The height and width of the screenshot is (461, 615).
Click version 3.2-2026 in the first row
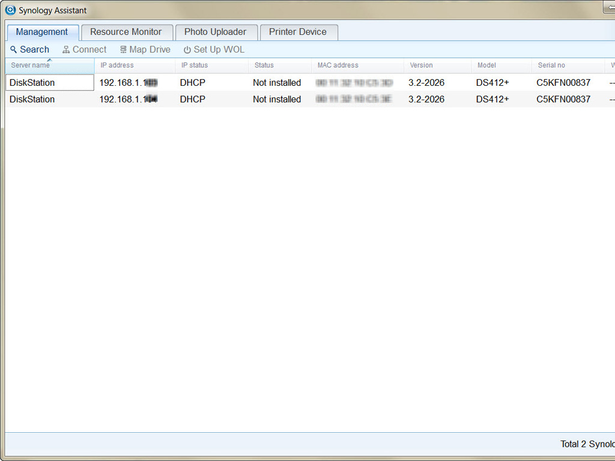click(426, 83)
